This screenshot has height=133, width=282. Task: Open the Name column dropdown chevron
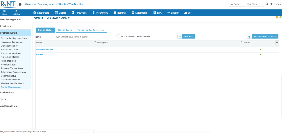point(95,42)
